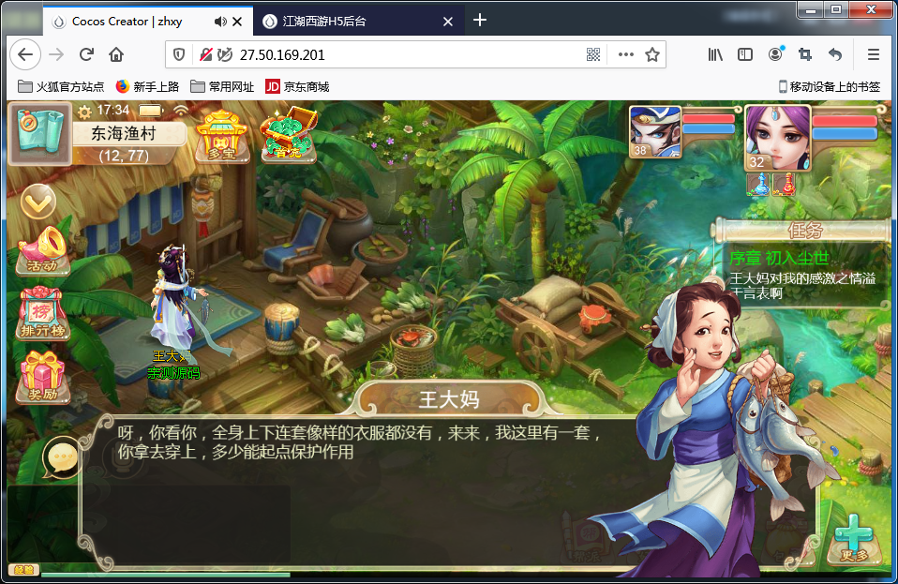Click the 经验 experience label
The width and height of the screenshot is (898, 584).
click(24, 570)
